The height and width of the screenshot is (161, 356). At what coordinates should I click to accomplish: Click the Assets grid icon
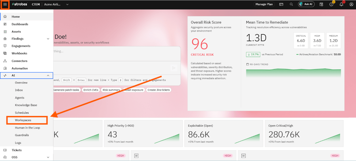tap(5, 31)
